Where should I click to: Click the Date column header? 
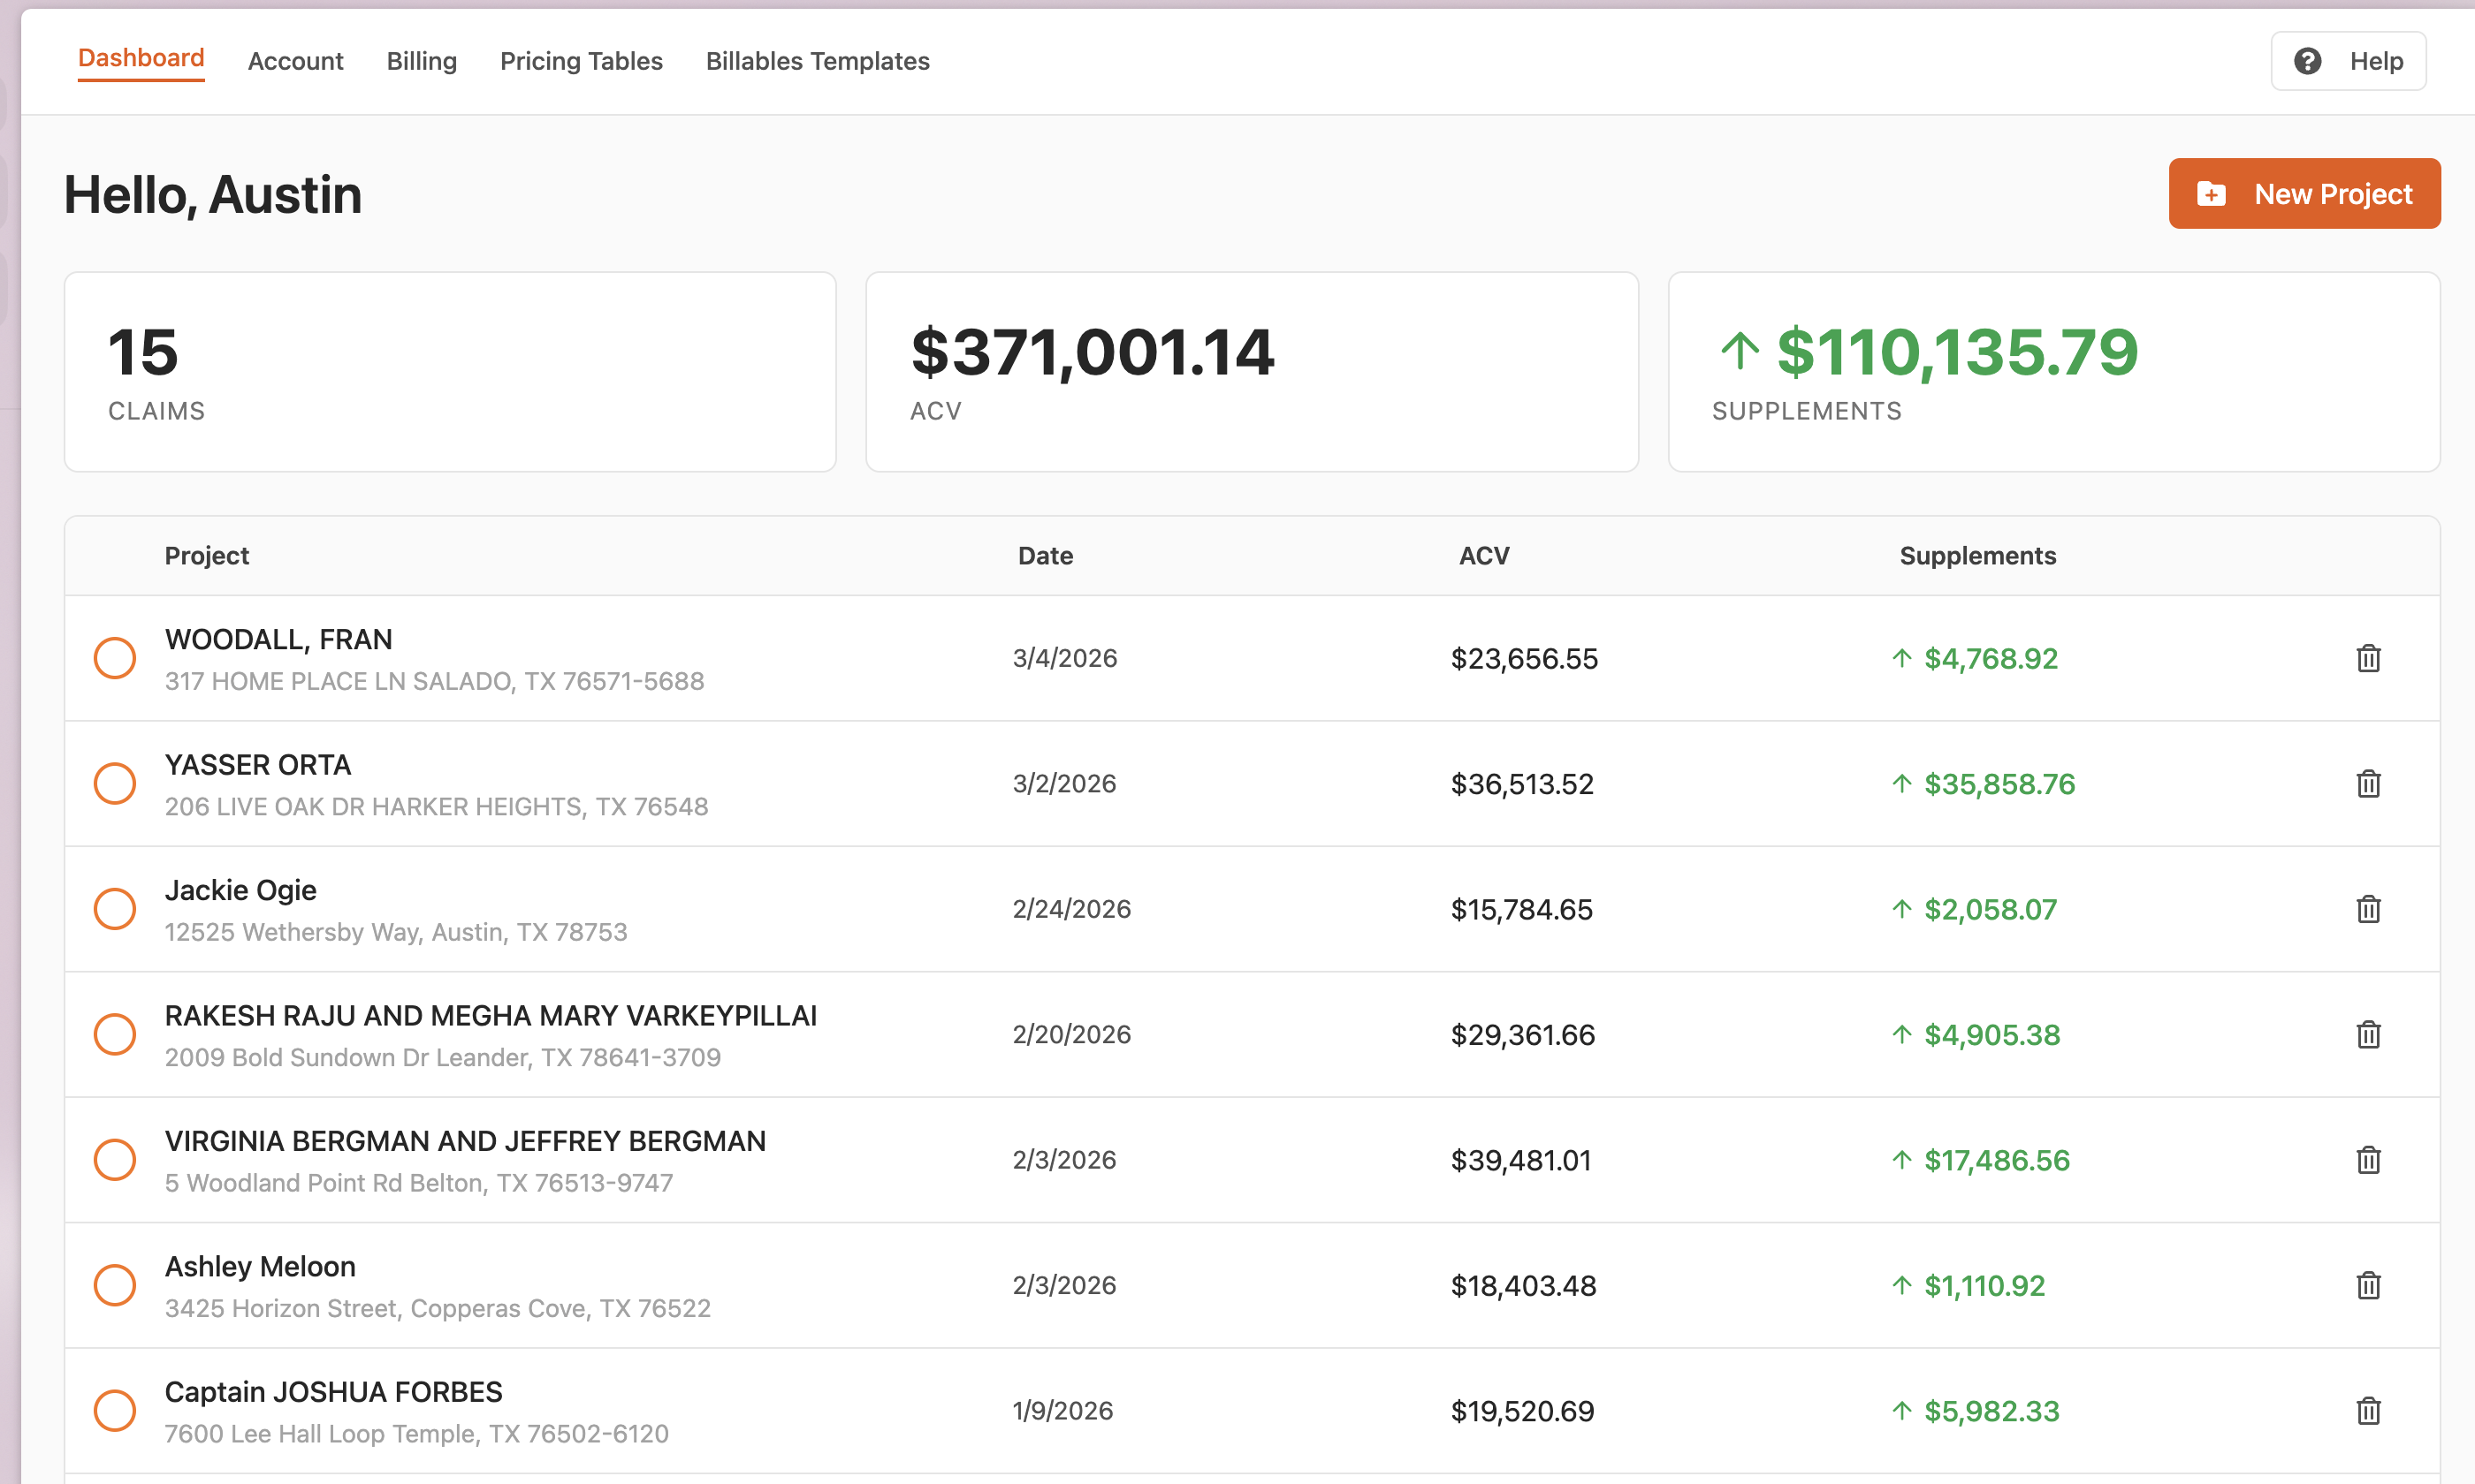click(x=1046, y=556)
